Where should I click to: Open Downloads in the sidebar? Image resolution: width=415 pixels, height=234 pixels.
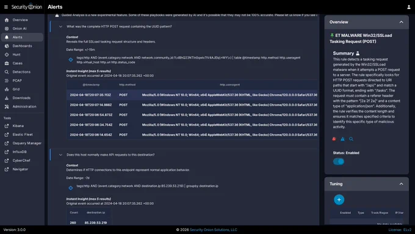coord(22,98)
